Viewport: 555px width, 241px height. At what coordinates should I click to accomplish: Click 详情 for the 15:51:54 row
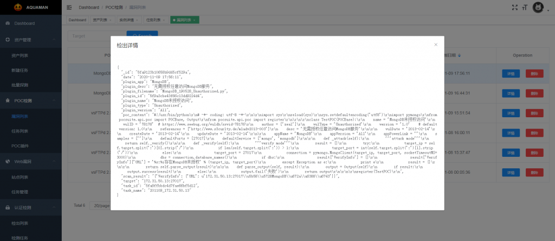(511, 113)
